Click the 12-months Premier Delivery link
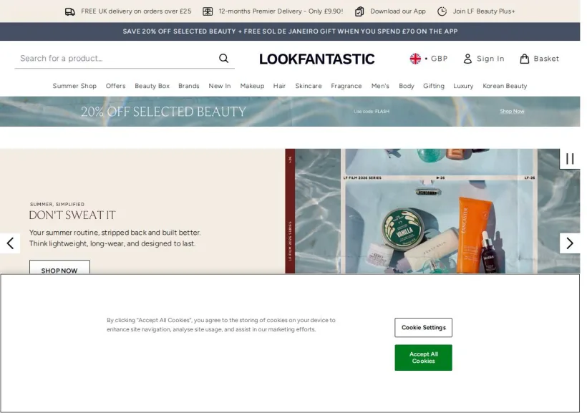This screenshot has height=413, width=587. click(x=281, y=11)
